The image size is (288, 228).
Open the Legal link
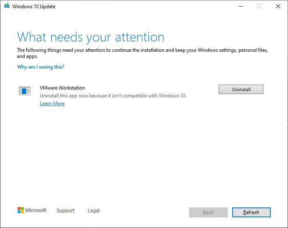pos(94,210)
